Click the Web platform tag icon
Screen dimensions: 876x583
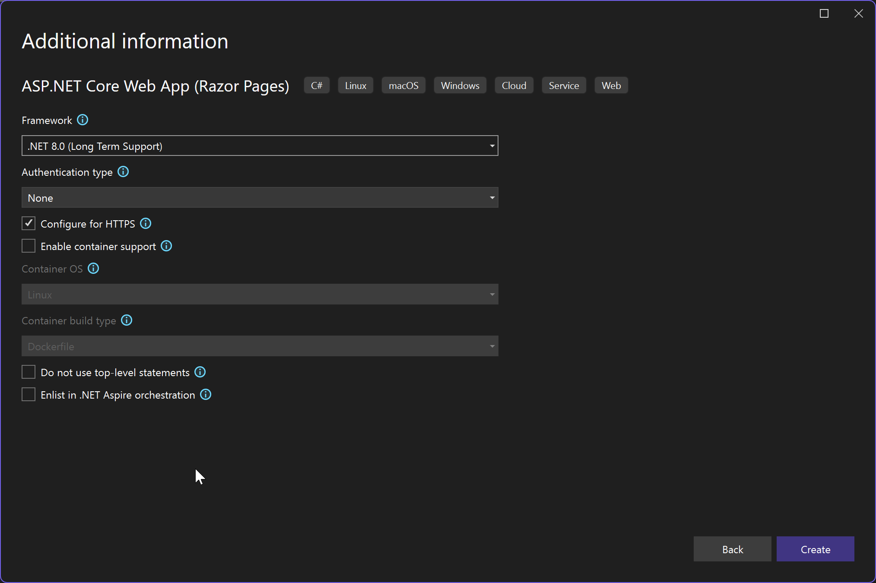[610, 85]
